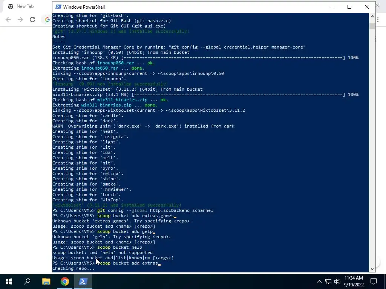The height and width of the screenshot is (289, 386).
Task: Reload the Chrome page
Action: (x=32, y=20)
